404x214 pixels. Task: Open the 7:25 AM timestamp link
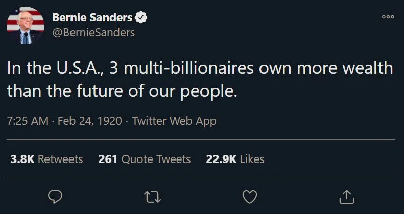pyautogui.click(x=28, y=121)
